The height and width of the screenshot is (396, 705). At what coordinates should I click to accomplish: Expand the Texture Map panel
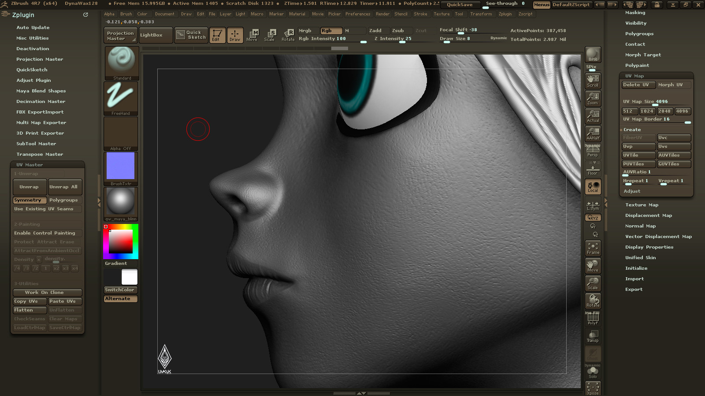tap(642, 205)
